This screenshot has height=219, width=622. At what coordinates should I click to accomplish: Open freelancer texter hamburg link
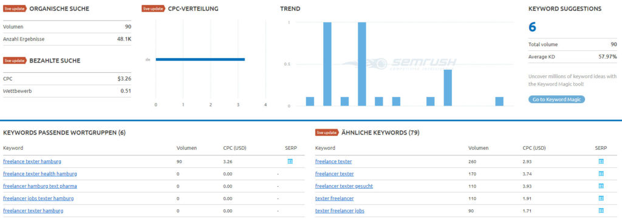(33, 211)
